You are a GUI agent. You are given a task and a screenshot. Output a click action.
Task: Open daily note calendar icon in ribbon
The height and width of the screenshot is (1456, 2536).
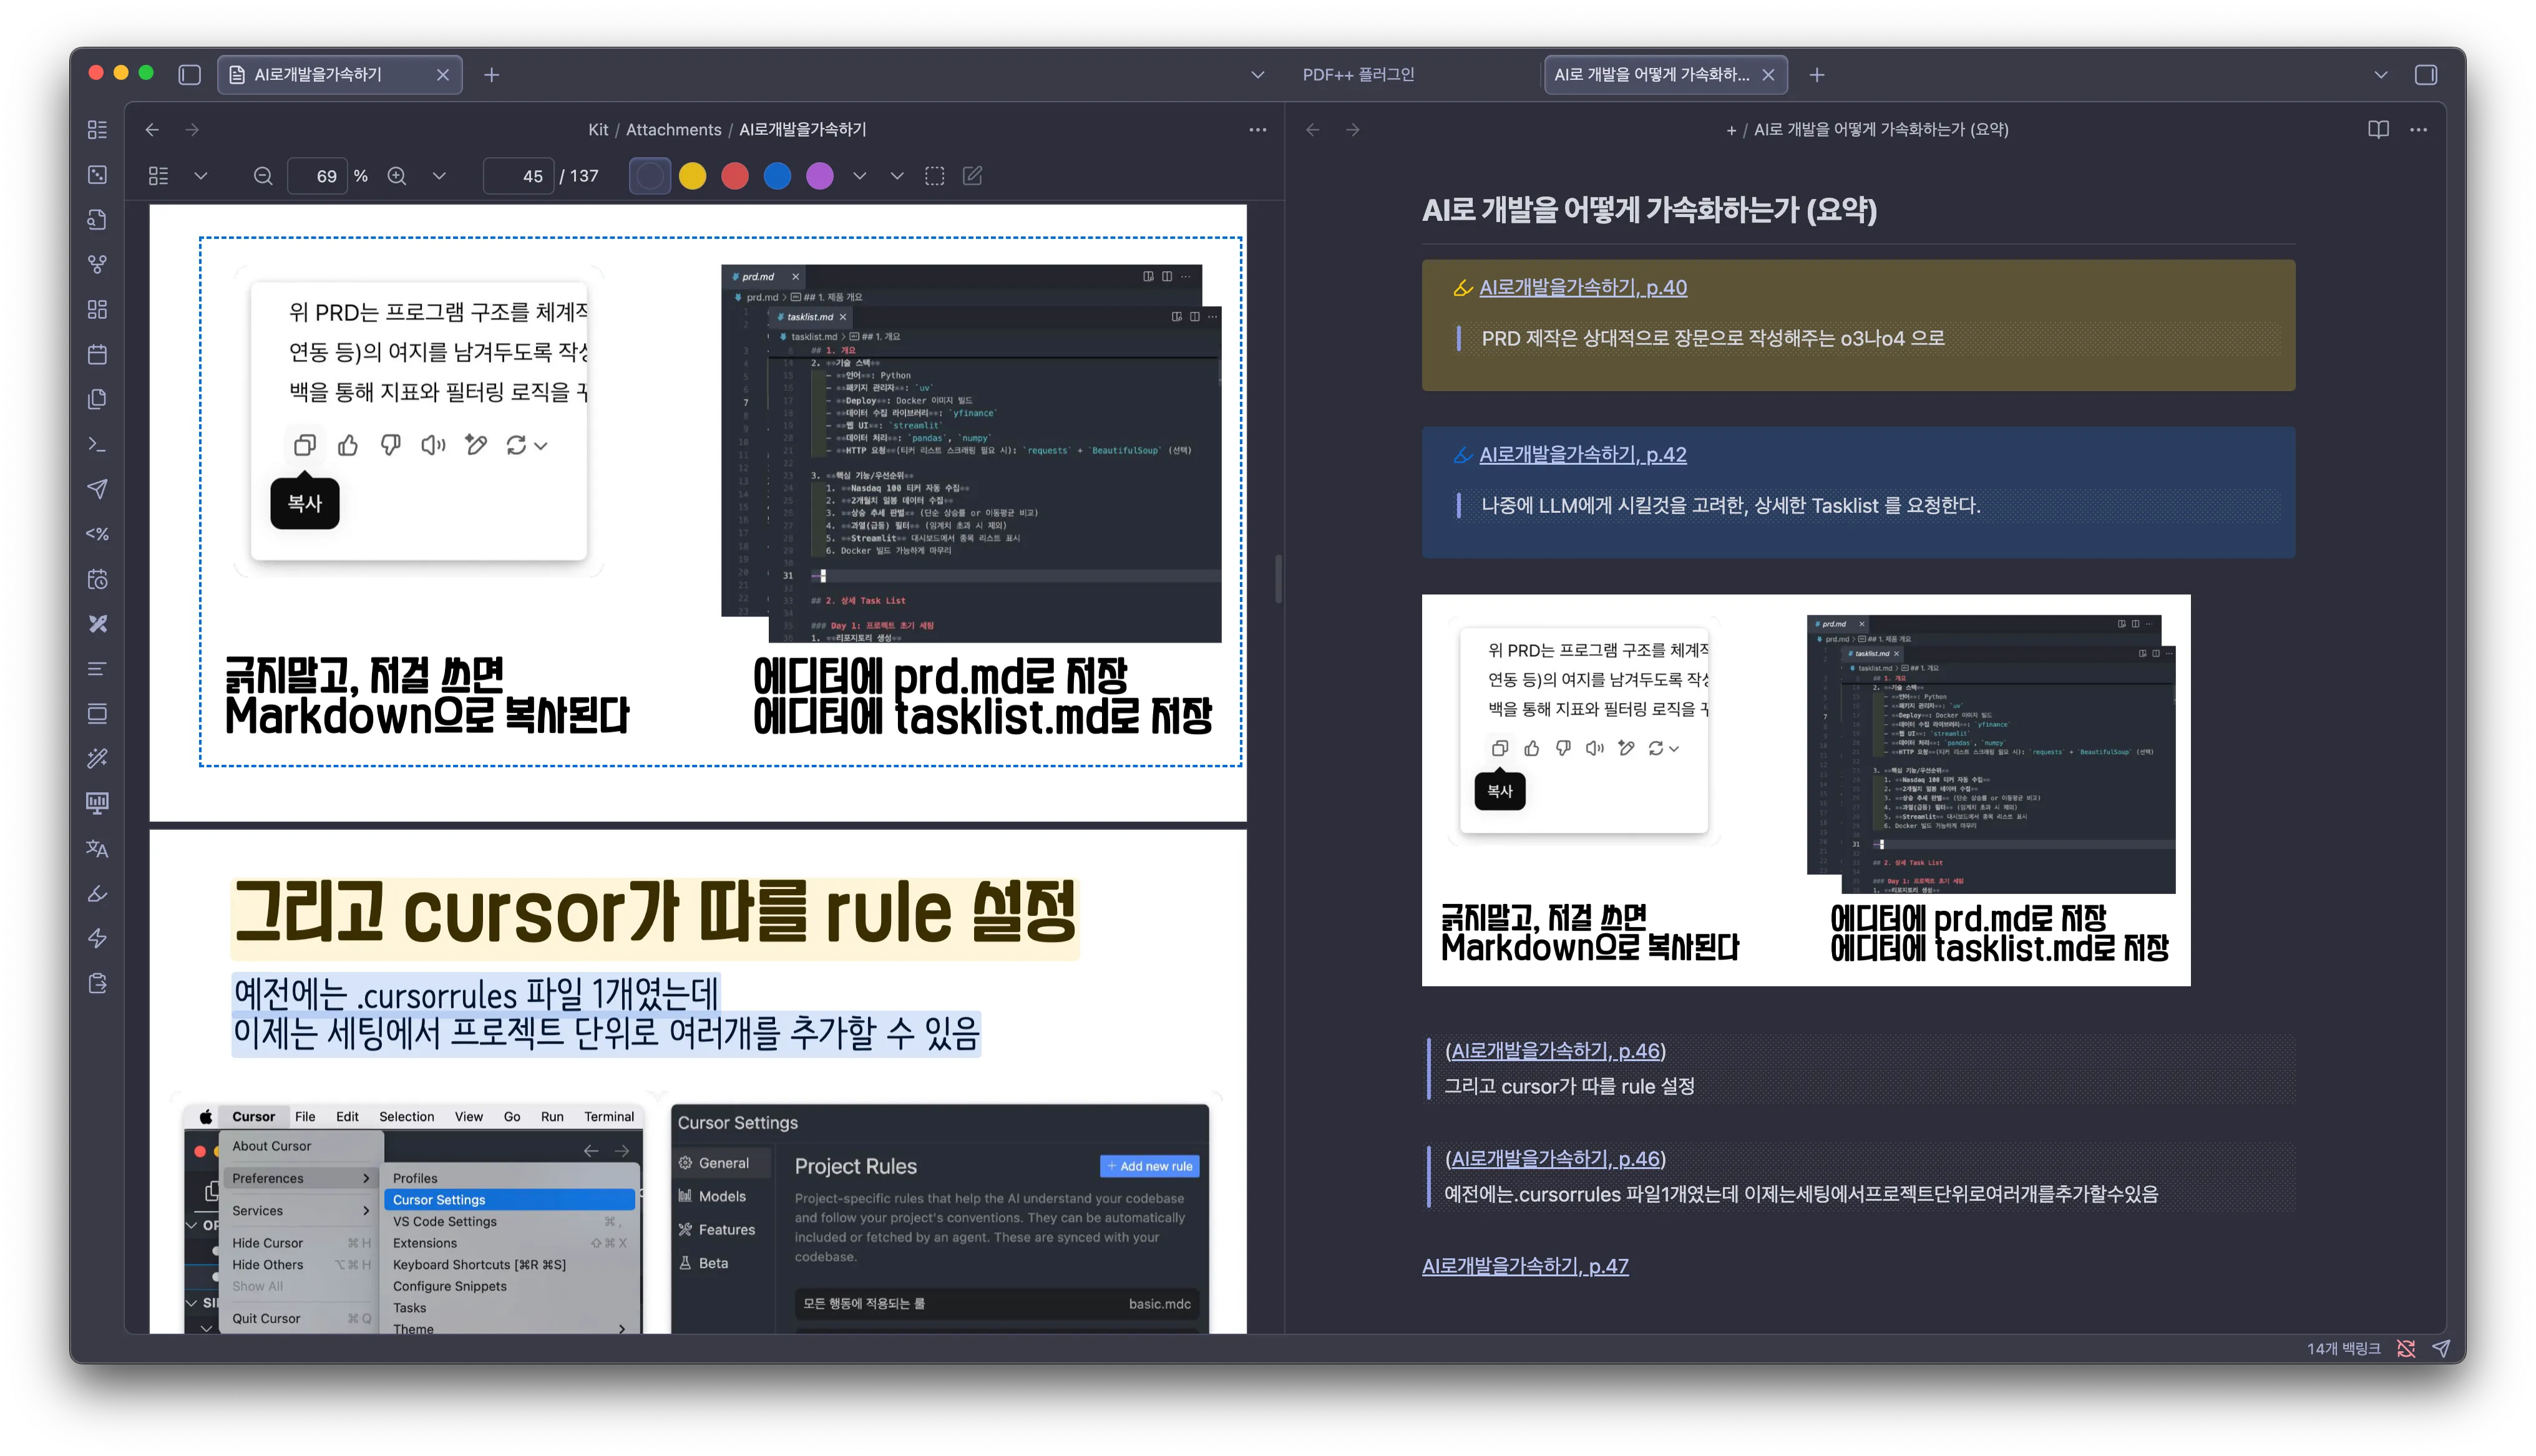97,354
